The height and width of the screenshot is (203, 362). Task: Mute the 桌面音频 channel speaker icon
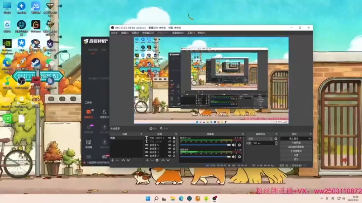point(234,157)
